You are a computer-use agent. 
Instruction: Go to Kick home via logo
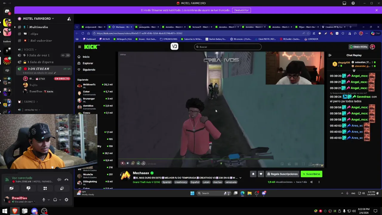pos(92,47)
